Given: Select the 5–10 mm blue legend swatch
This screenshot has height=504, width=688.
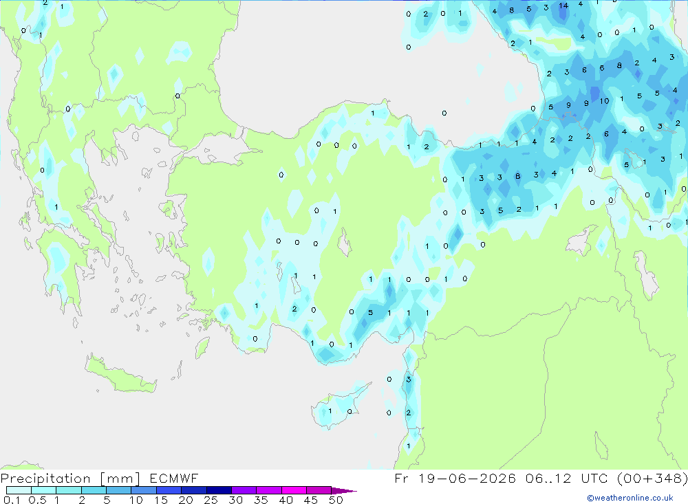Looking at the screenshot, I should [x=119, y=490].
